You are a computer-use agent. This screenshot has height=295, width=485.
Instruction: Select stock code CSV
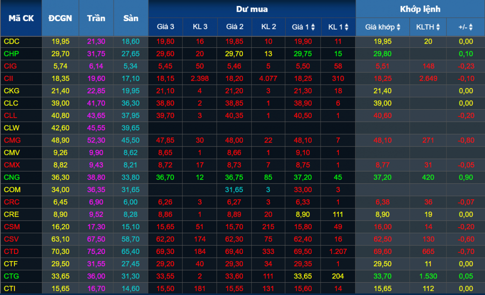coord(11,239)
